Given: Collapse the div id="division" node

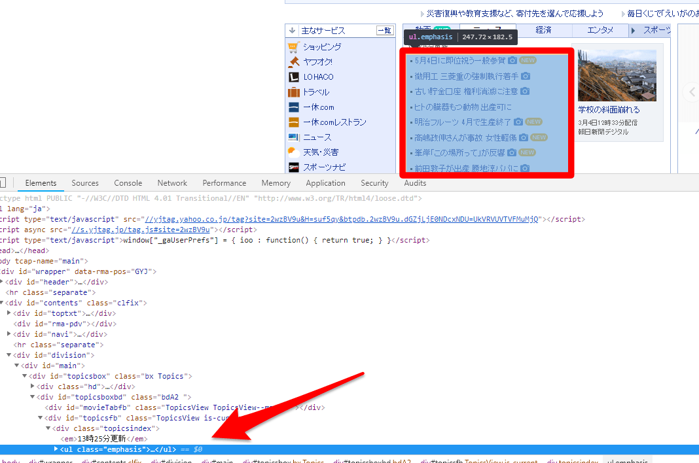Looking at the screenshot, I should (9, 354).
